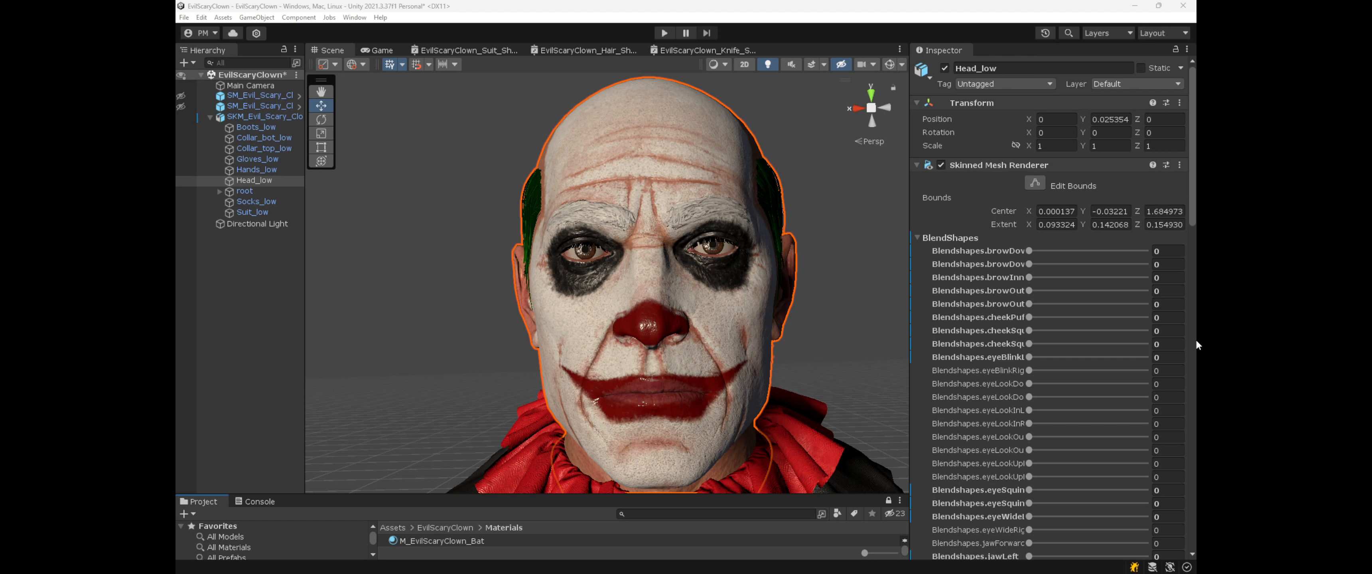The height and width of the screenshot is (574, 1372).
Task: Open Transform component help icon
Action: pos(1153,103)
